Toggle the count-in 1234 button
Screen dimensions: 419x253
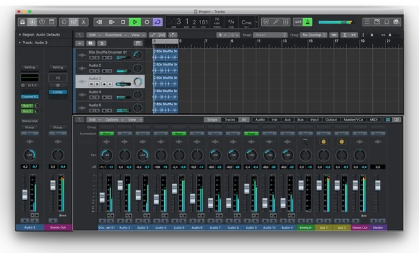coord(298,22)
